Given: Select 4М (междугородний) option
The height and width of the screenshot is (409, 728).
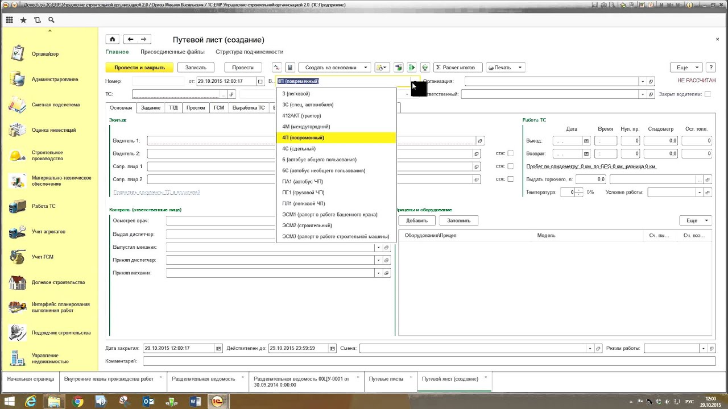Looking at the screenshot, I should [336, 127].
